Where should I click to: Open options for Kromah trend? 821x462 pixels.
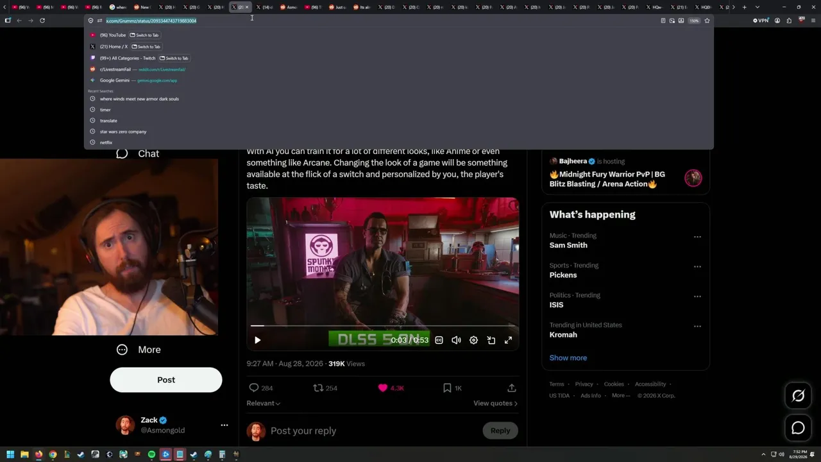pyautogui.click(x=697, y=326)
